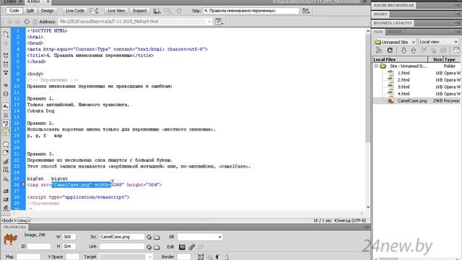Click the Sharpen icon
This screenshot has height=260, width=462.
point(227,257)
